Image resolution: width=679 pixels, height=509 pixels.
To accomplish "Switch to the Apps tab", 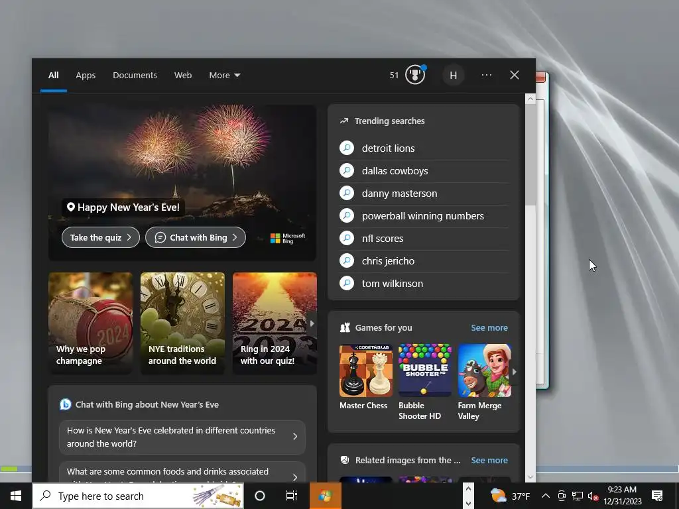I will point(86,76).
